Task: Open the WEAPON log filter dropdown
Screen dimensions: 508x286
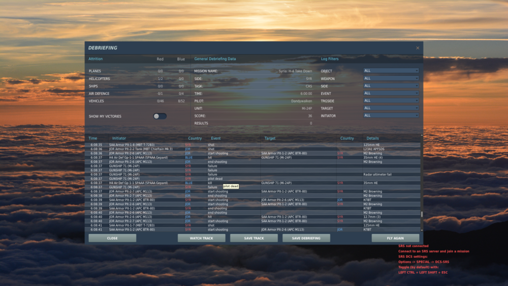Action: (x=391, y=78)
